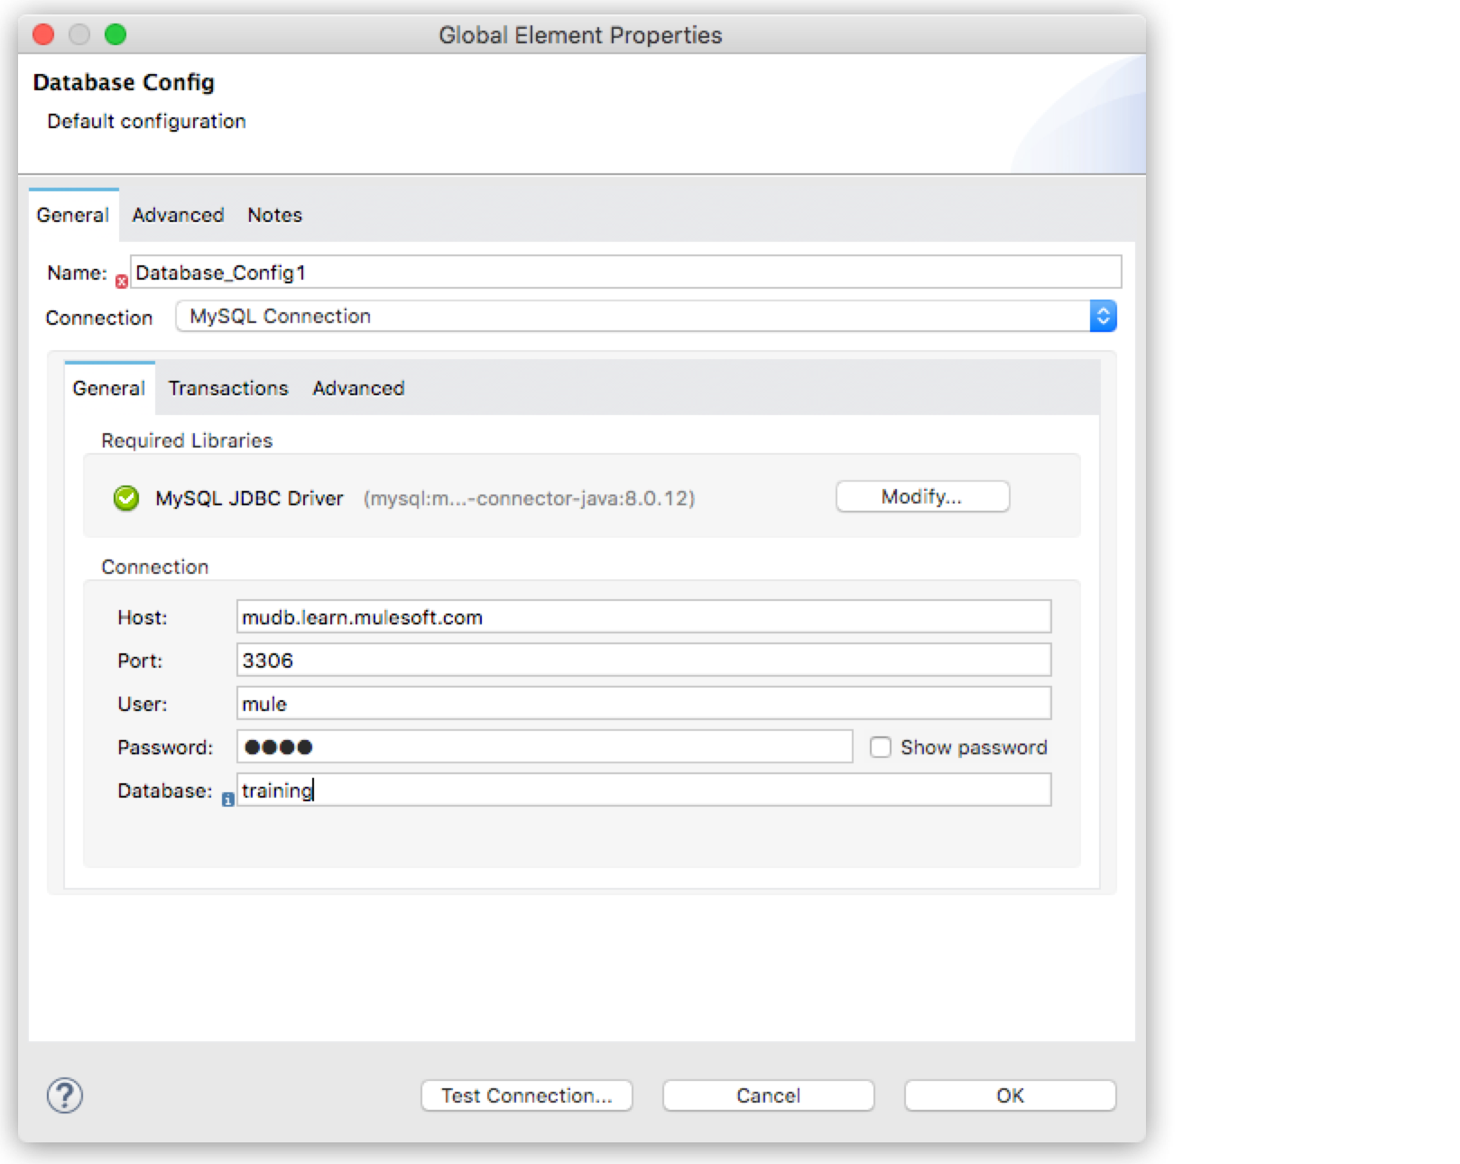This screenshot has width=1460, height=1164.
Task: Click into the Host input field
Action: point(643,616)
